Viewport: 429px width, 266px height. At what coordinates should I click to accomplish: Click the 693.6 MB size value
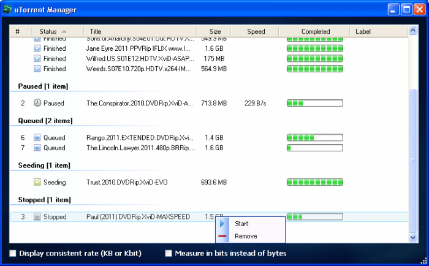[214, 182]
